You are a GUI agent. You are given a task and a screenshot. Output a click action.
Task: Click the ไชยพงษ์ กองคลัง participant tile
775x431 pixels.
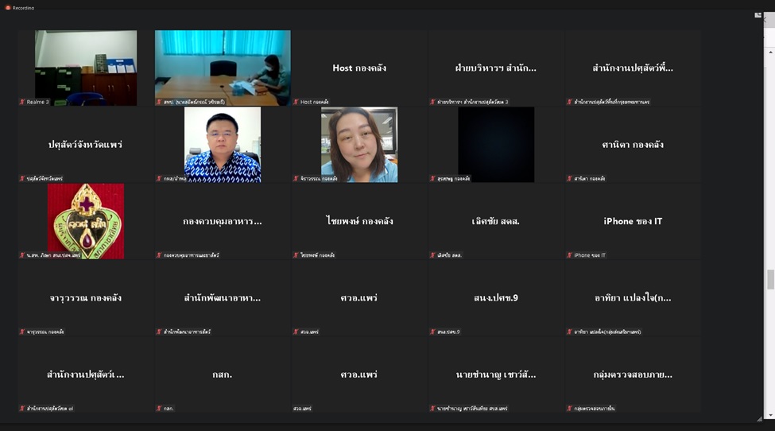point(359,221)
